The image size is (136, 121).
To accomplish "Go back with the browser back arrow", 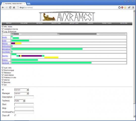I will tap(3, 8).
